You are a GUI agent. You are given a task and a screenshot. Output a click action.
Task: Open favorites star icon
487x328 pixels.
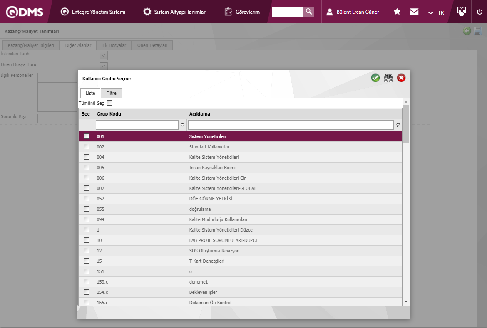[x=397, y=12]
